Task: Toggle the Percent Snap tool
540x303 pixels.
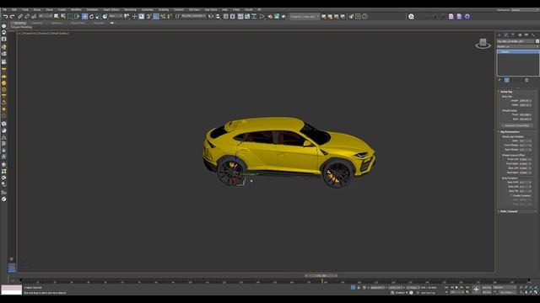Action: point(163,17)
